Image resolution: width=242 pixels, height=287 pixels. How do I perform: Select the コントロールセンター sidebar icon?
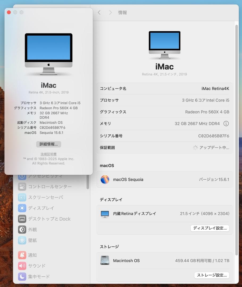(x=22, y=187)
